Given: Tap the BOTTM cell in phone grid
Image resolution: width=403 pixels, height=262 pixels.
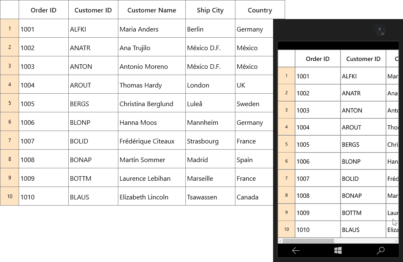Looking at the screenshot, I should 363,212.
